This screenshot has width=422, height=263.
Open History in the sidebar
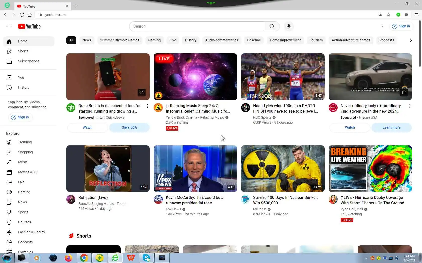pos(28,87)
